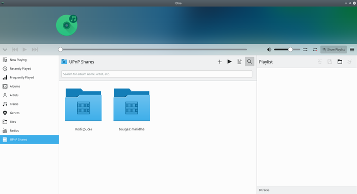Toggle the search bar magnifier icon
Image resolution: width=357 pixels, height=194 pixels.
249,62
